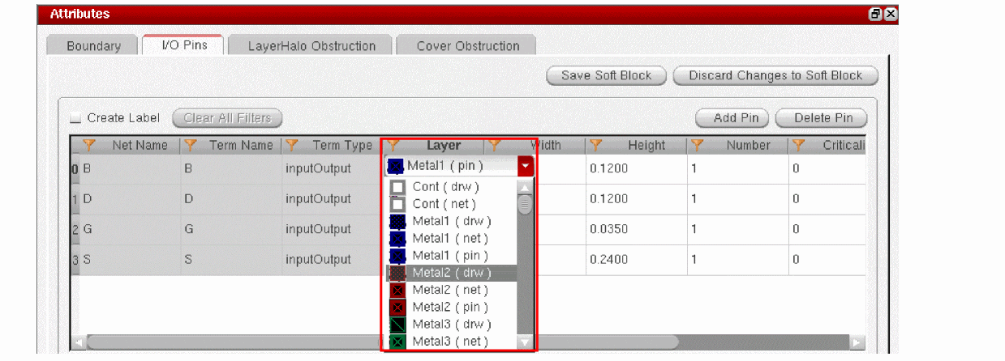Filter the Layer column
The width and height of the screenshot is (1005, 361).
point(393,146)
